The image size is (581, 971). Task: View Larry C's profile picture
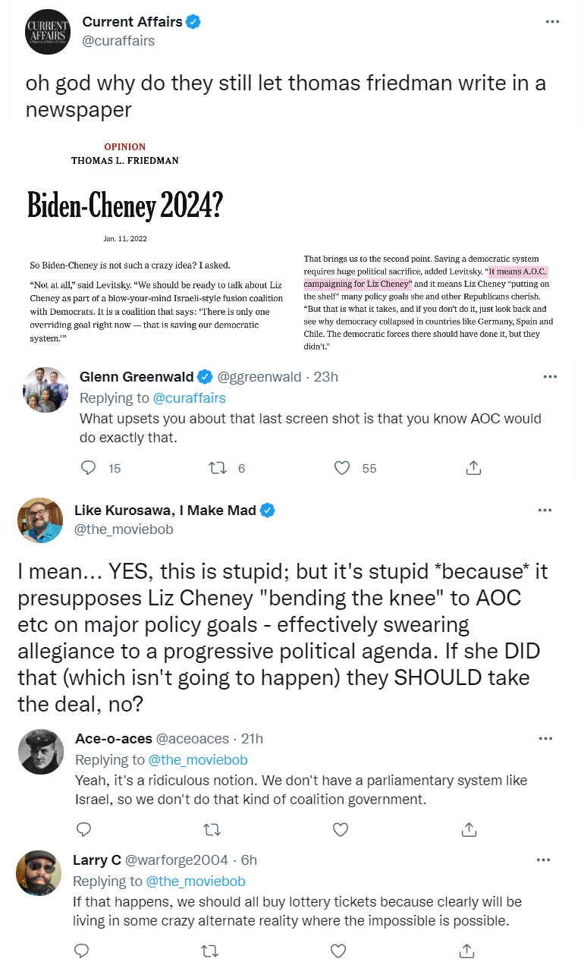click(39, 872)
